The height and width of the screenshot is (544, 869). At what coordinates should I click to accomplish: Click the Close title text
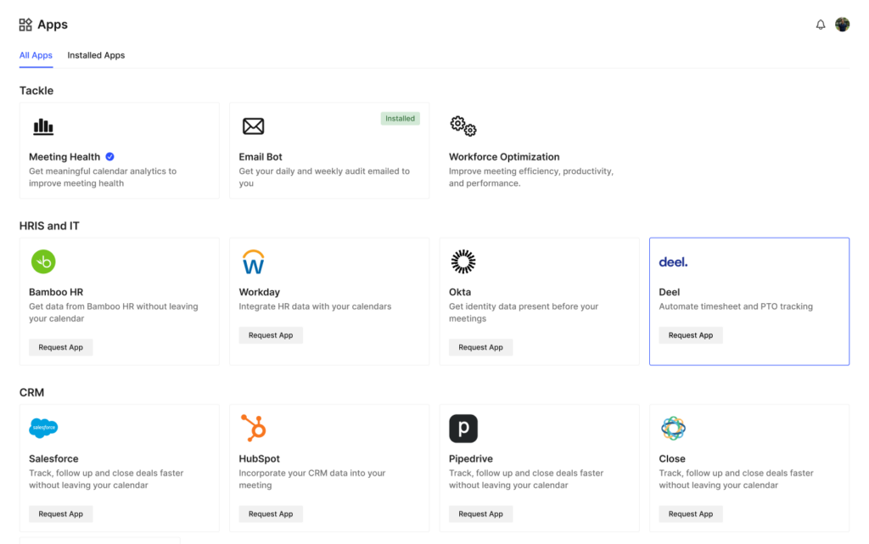[672, 458]
